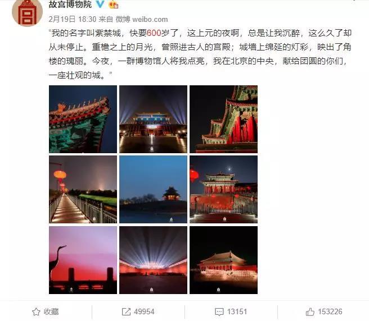Click the star favorite (收藏) icon
This screenshot has height=321, width=369.
point(36,312)
